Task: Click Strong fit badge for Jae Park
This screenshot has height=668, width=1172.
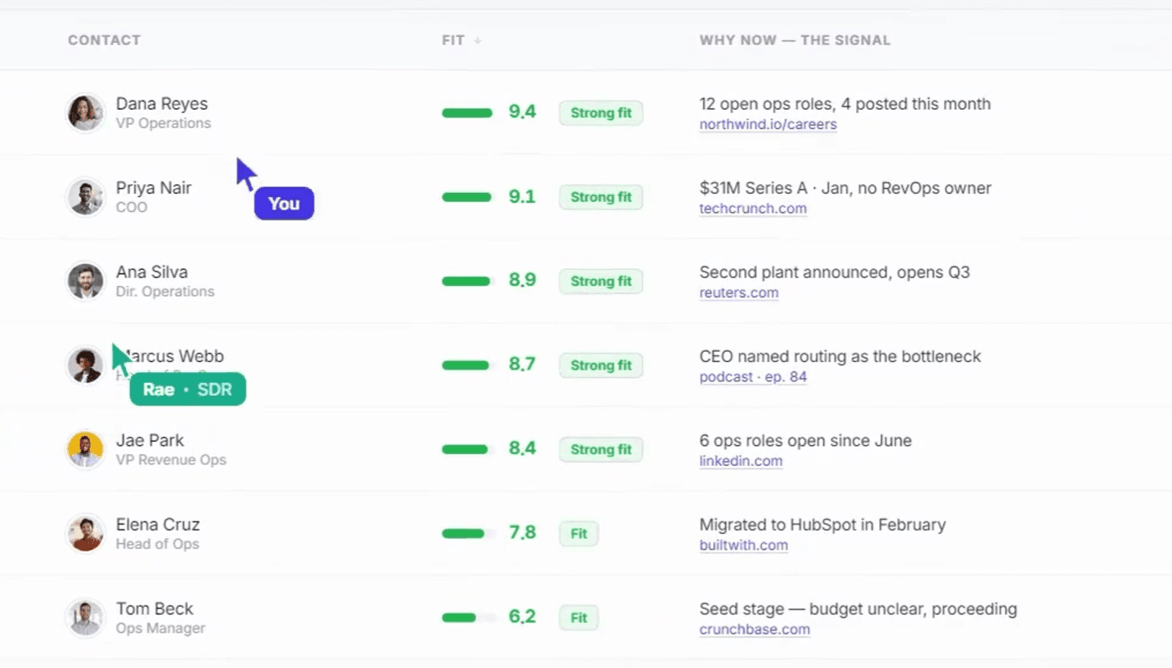Action: click(x=601, y=449)
